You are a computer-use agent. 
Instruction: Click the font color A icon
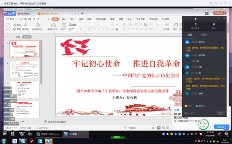click(98, 29)
